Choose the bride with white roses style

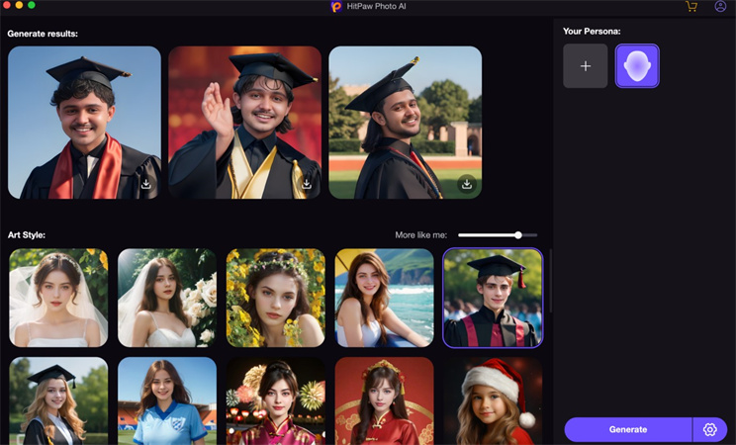point(166,298)
